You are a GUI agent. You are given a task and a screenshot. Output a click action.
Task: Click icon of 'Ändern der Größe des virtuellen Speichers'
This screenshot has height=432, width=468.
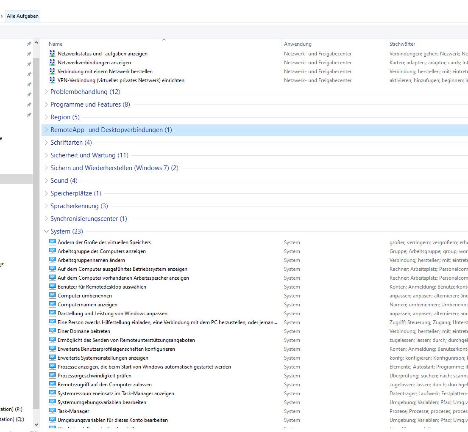click(x=53, y=242)
